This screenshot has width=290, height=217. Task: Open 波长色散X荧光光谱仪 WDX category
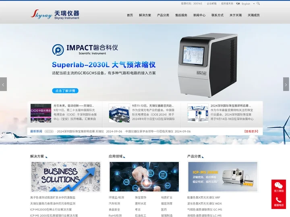click(204, 203)
